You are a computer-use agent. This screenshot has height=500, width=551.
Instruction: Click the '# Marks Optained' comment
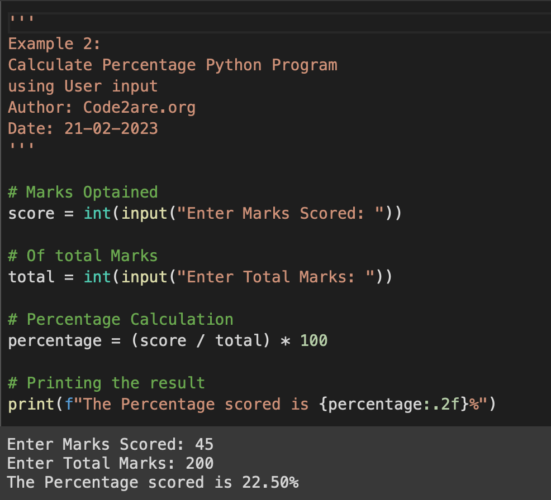click(82, 192)
